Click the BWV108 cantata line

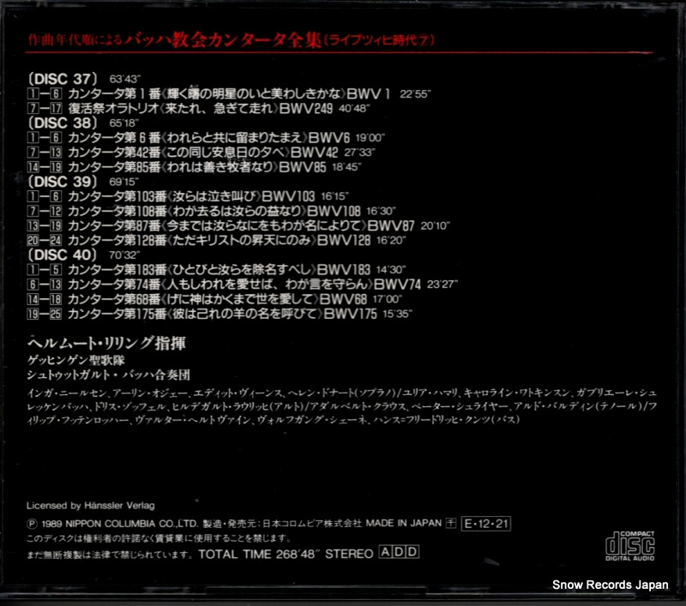[x=211, y=211]
